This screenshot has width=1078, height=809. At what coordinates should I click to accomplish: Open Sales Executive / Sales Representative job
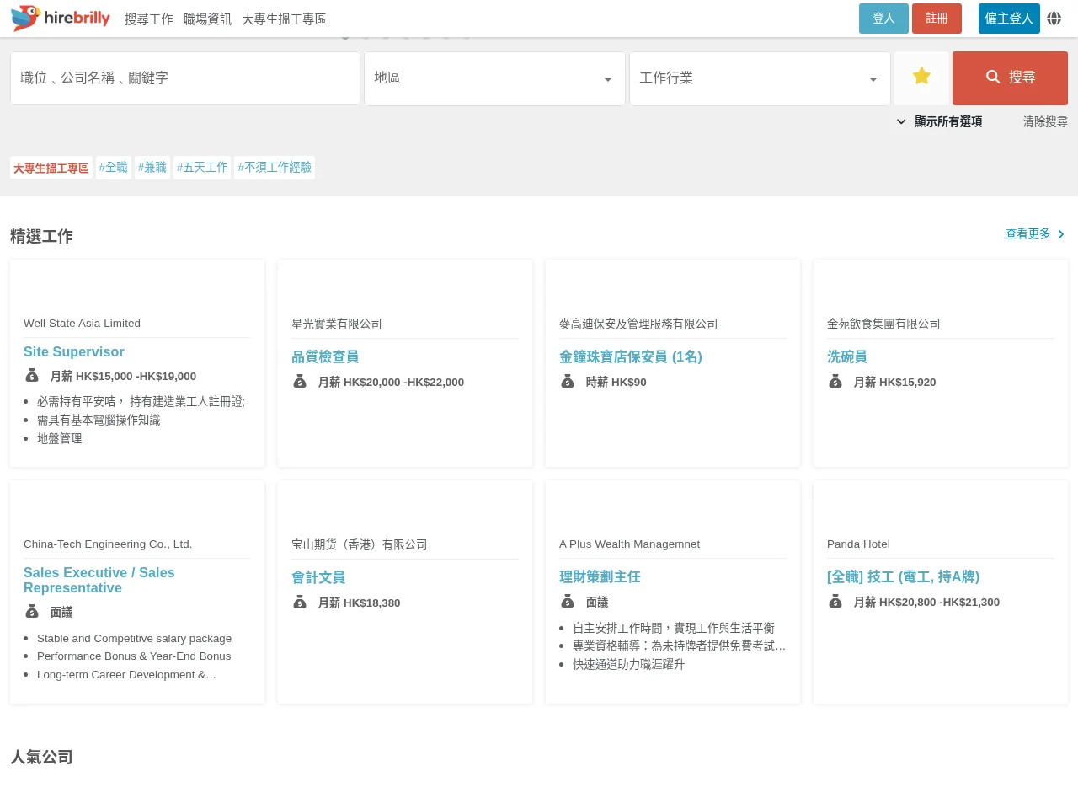pos(99,580)
